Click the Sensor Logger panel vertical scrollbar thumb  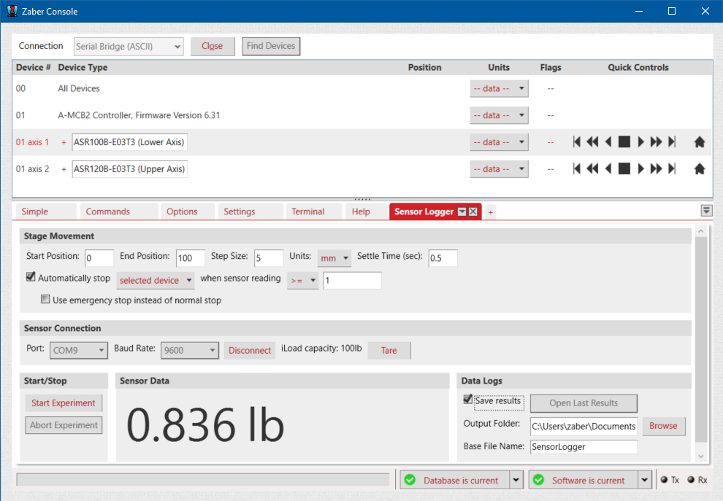(x=701, y=339)
